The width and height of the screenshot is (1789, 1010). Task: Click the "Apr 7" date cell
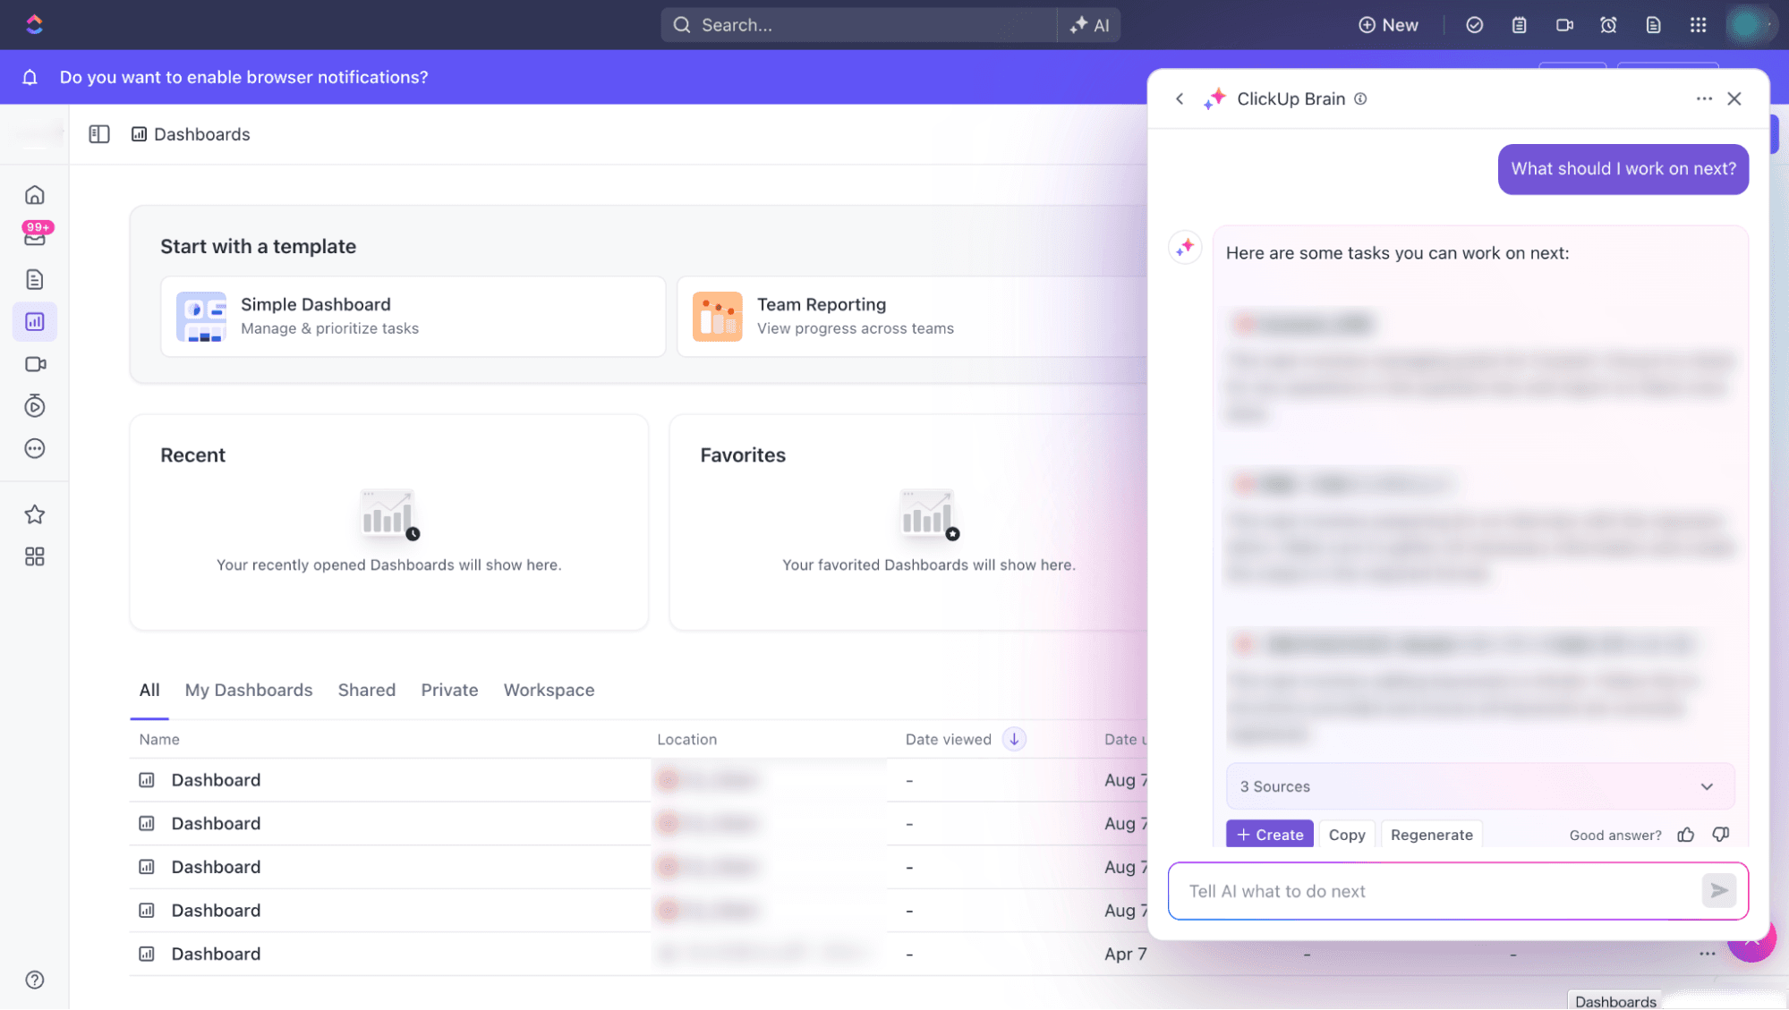(1125, 955)
